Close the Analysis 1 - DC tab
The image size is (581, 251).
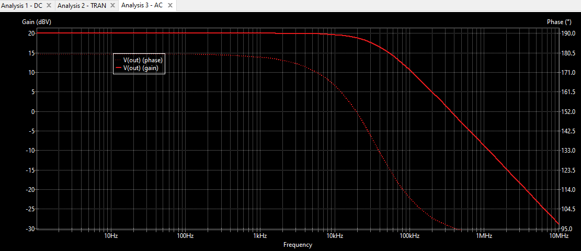tap(49, 5)
